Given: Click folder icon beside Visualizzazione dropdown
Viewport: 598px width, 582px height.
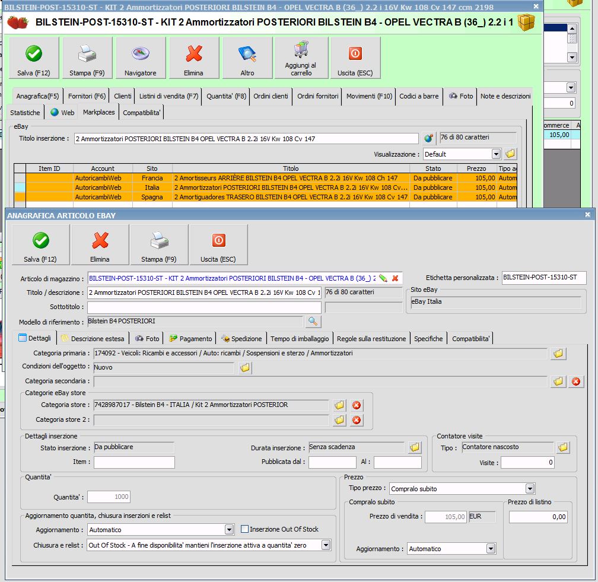Looking at the screenshot, I should [x=510, y=154].
